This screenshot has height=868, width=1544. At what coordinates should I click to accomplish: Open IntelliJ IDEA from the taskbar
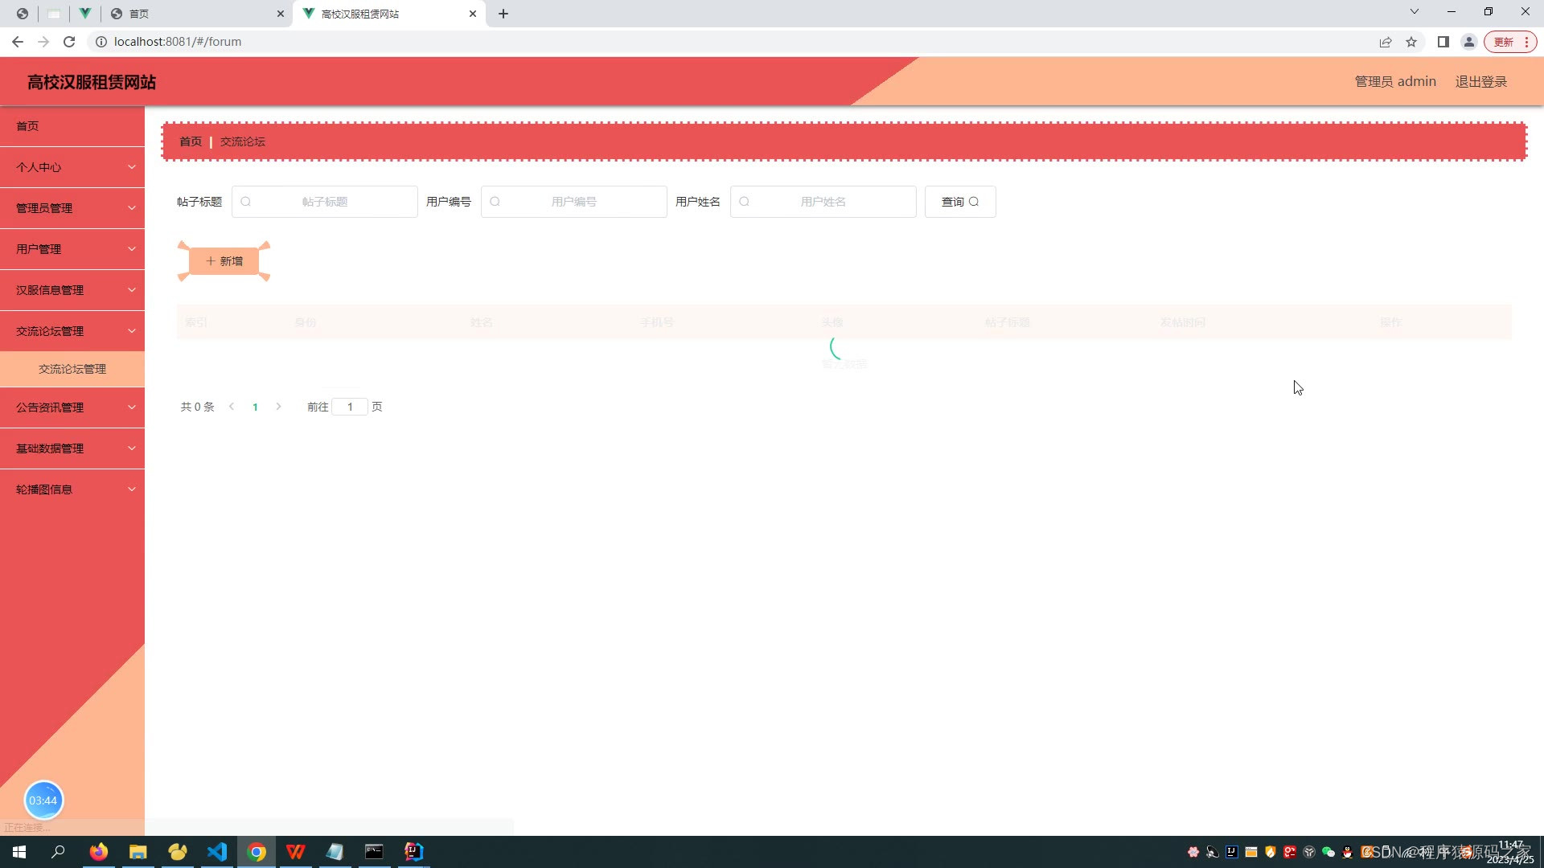(x=414, y=852)
